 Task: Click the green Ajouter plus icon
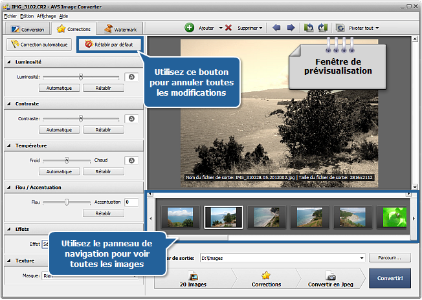point(189,28)
